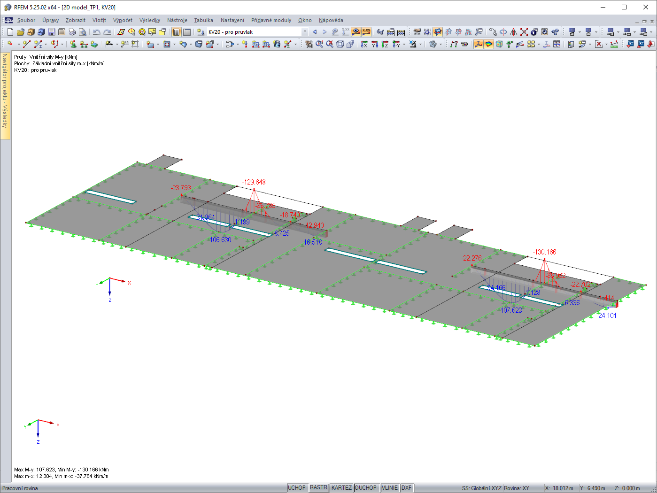This screenshot has height=493, width=657.
Task: Toggle member results diagram display
Action: click(479, 44)
